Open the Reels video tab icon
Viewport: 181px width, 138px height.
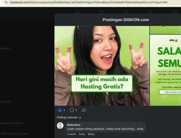tap(101, 12)
